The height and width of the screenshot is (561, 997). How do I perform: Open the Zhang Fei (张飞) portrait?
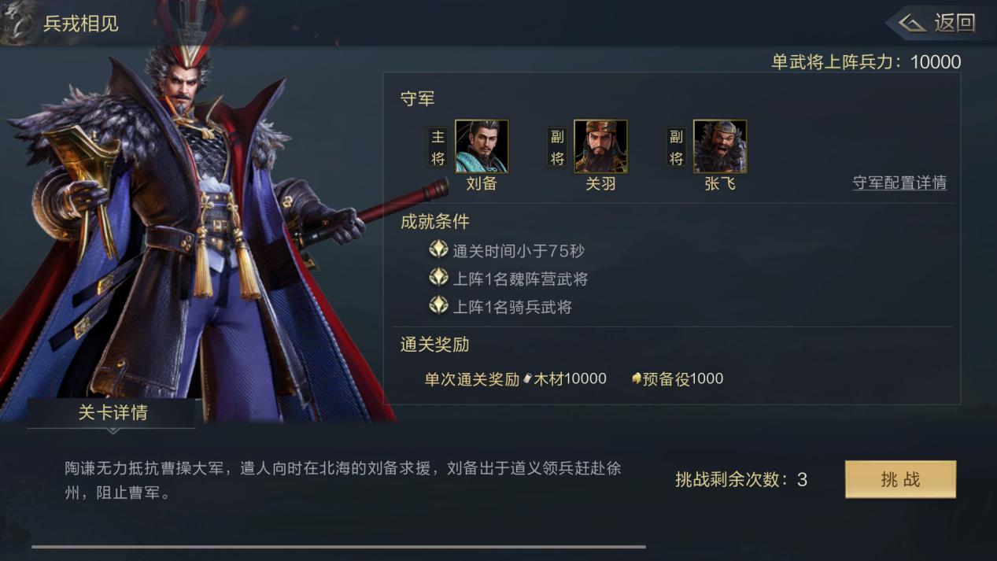tap(720, 146)
